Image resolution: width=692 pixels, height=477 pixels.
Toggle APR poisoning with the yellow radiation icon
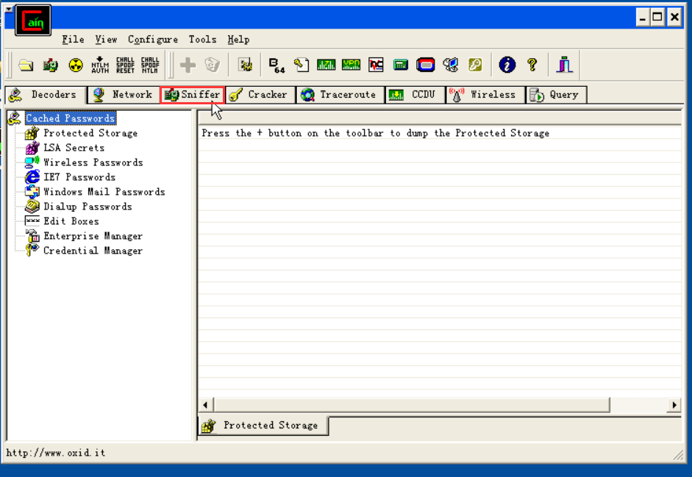click(x=76, y=65)
